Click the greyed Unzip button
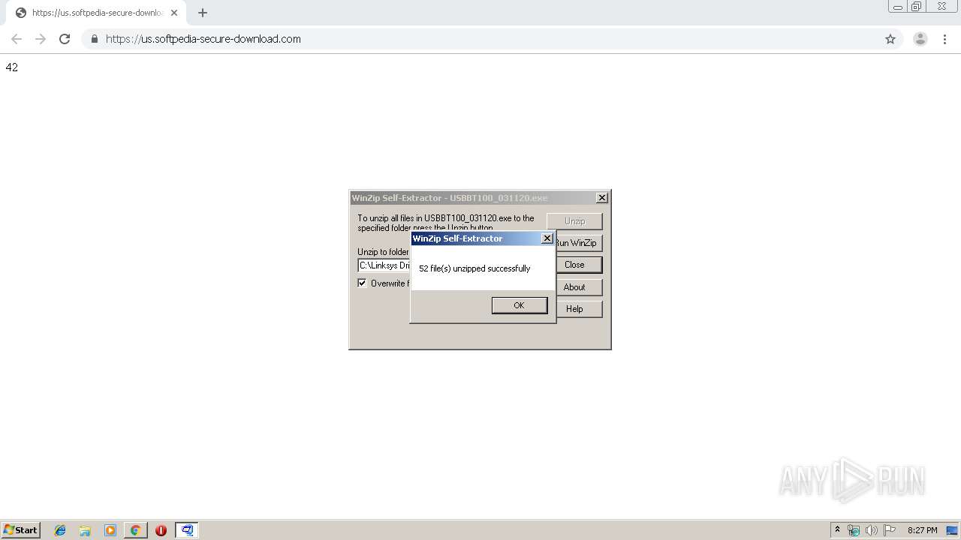 point(574,221)
